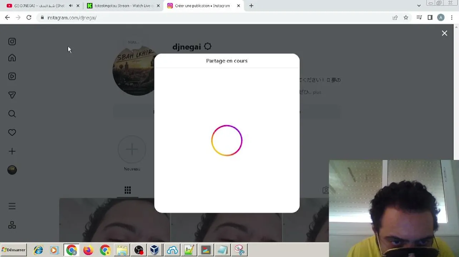Screen dimensions: 459x257
Task: Close the DJNEGAI YouTube tab
Action: (x=78, y=6)
